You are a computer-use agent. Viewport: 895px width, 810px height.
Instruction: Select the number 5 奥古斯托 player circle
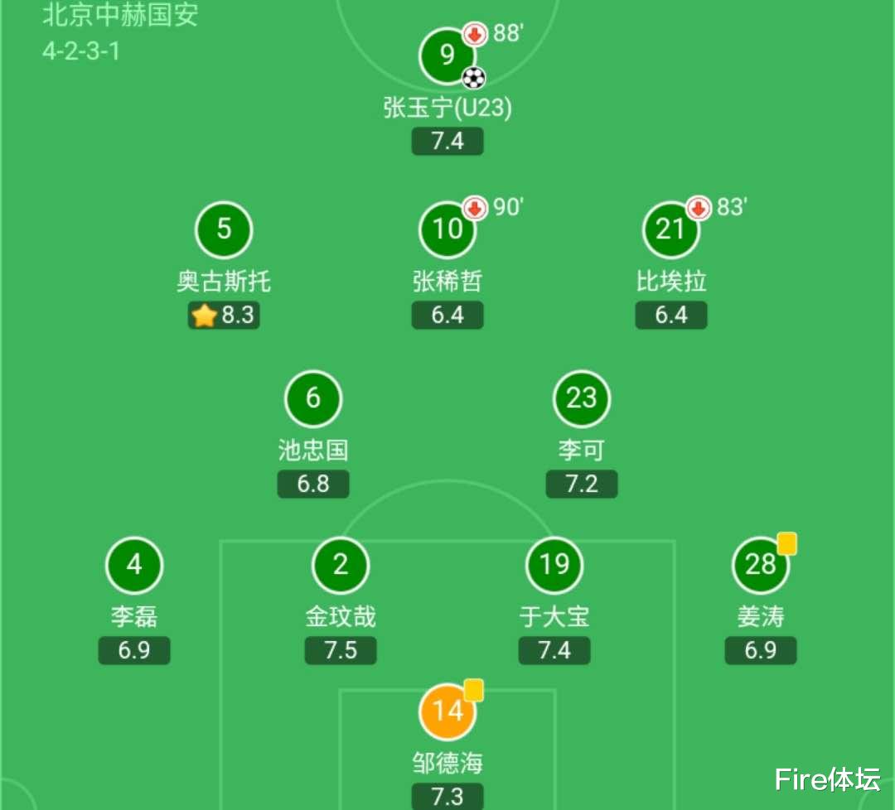coord(224,229)
